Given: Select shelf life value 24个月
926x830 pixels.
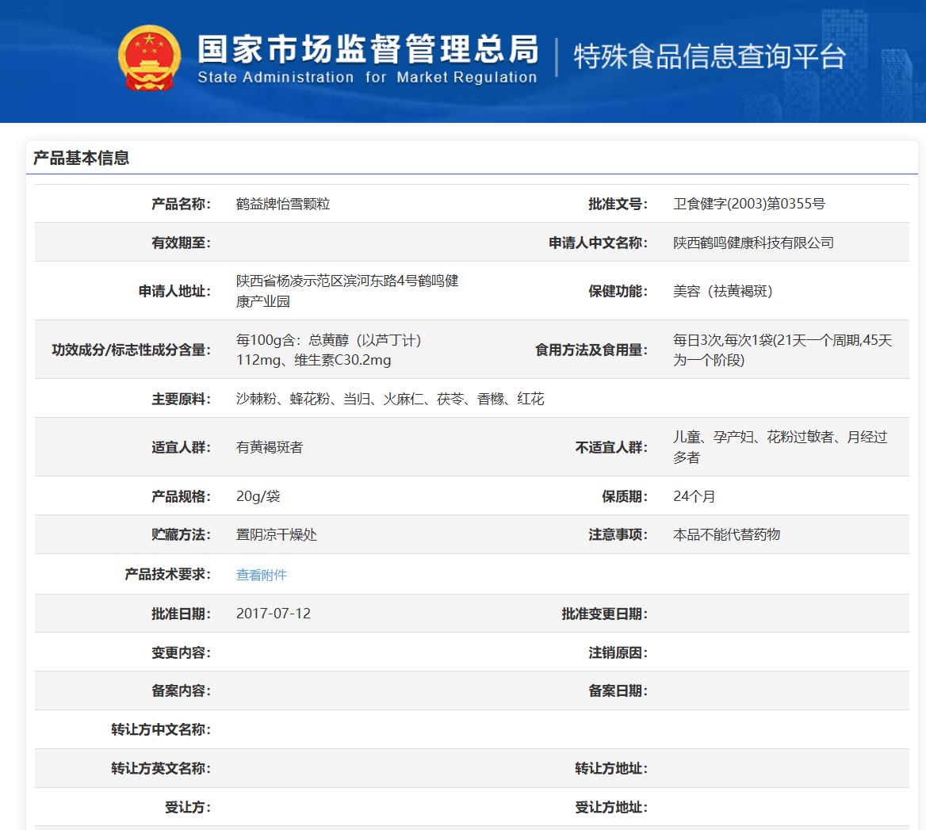Looking at the screenshot, I should [x=694, y=496].
